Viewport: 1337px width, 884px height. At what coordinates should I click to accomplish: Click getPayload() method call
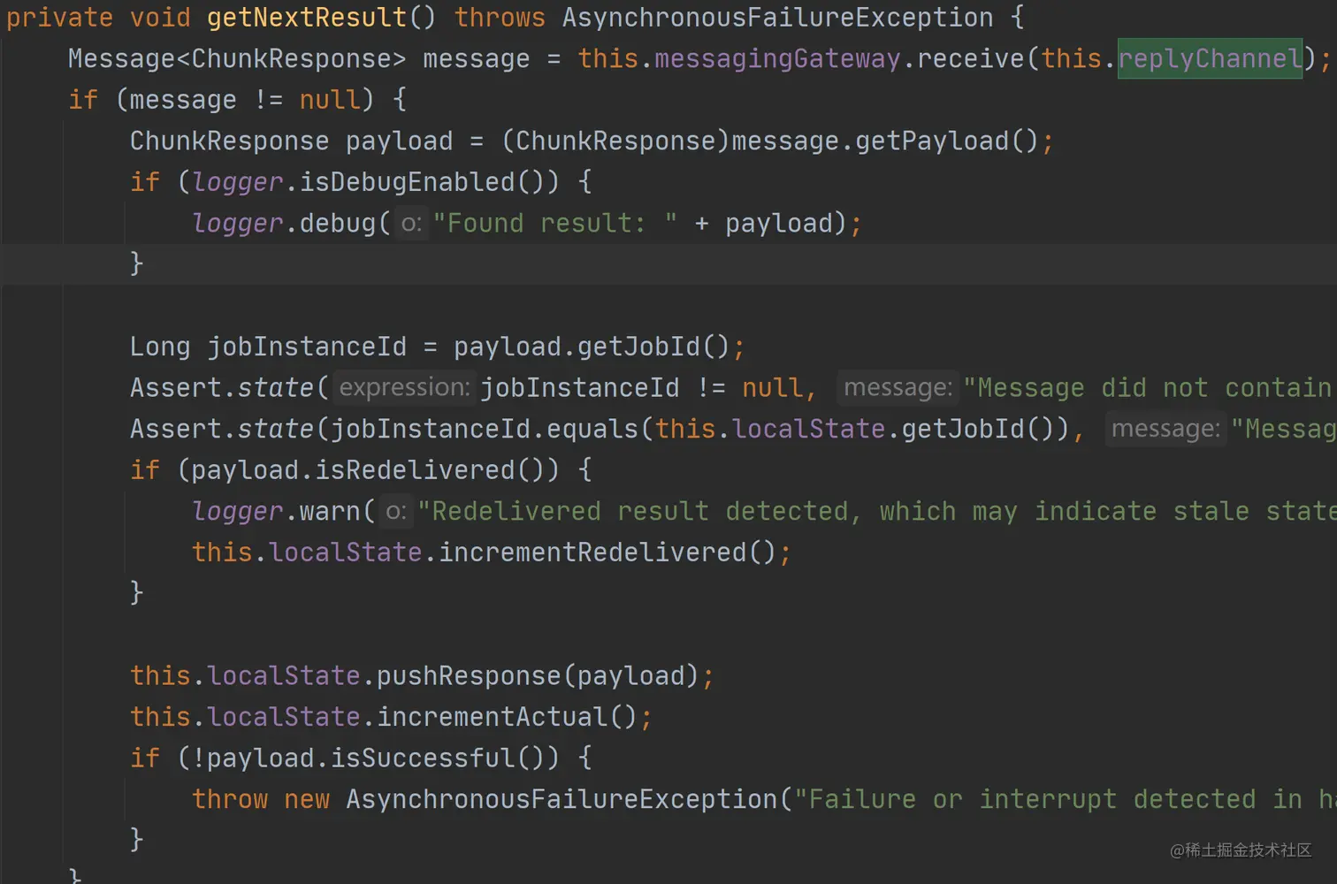tap(946, 141)
